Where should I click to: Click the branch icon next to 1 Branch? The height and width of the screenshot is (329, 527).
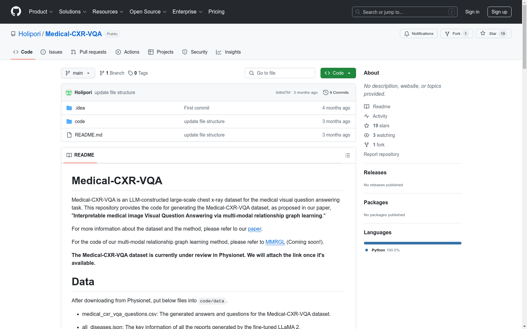coord(102,73)
